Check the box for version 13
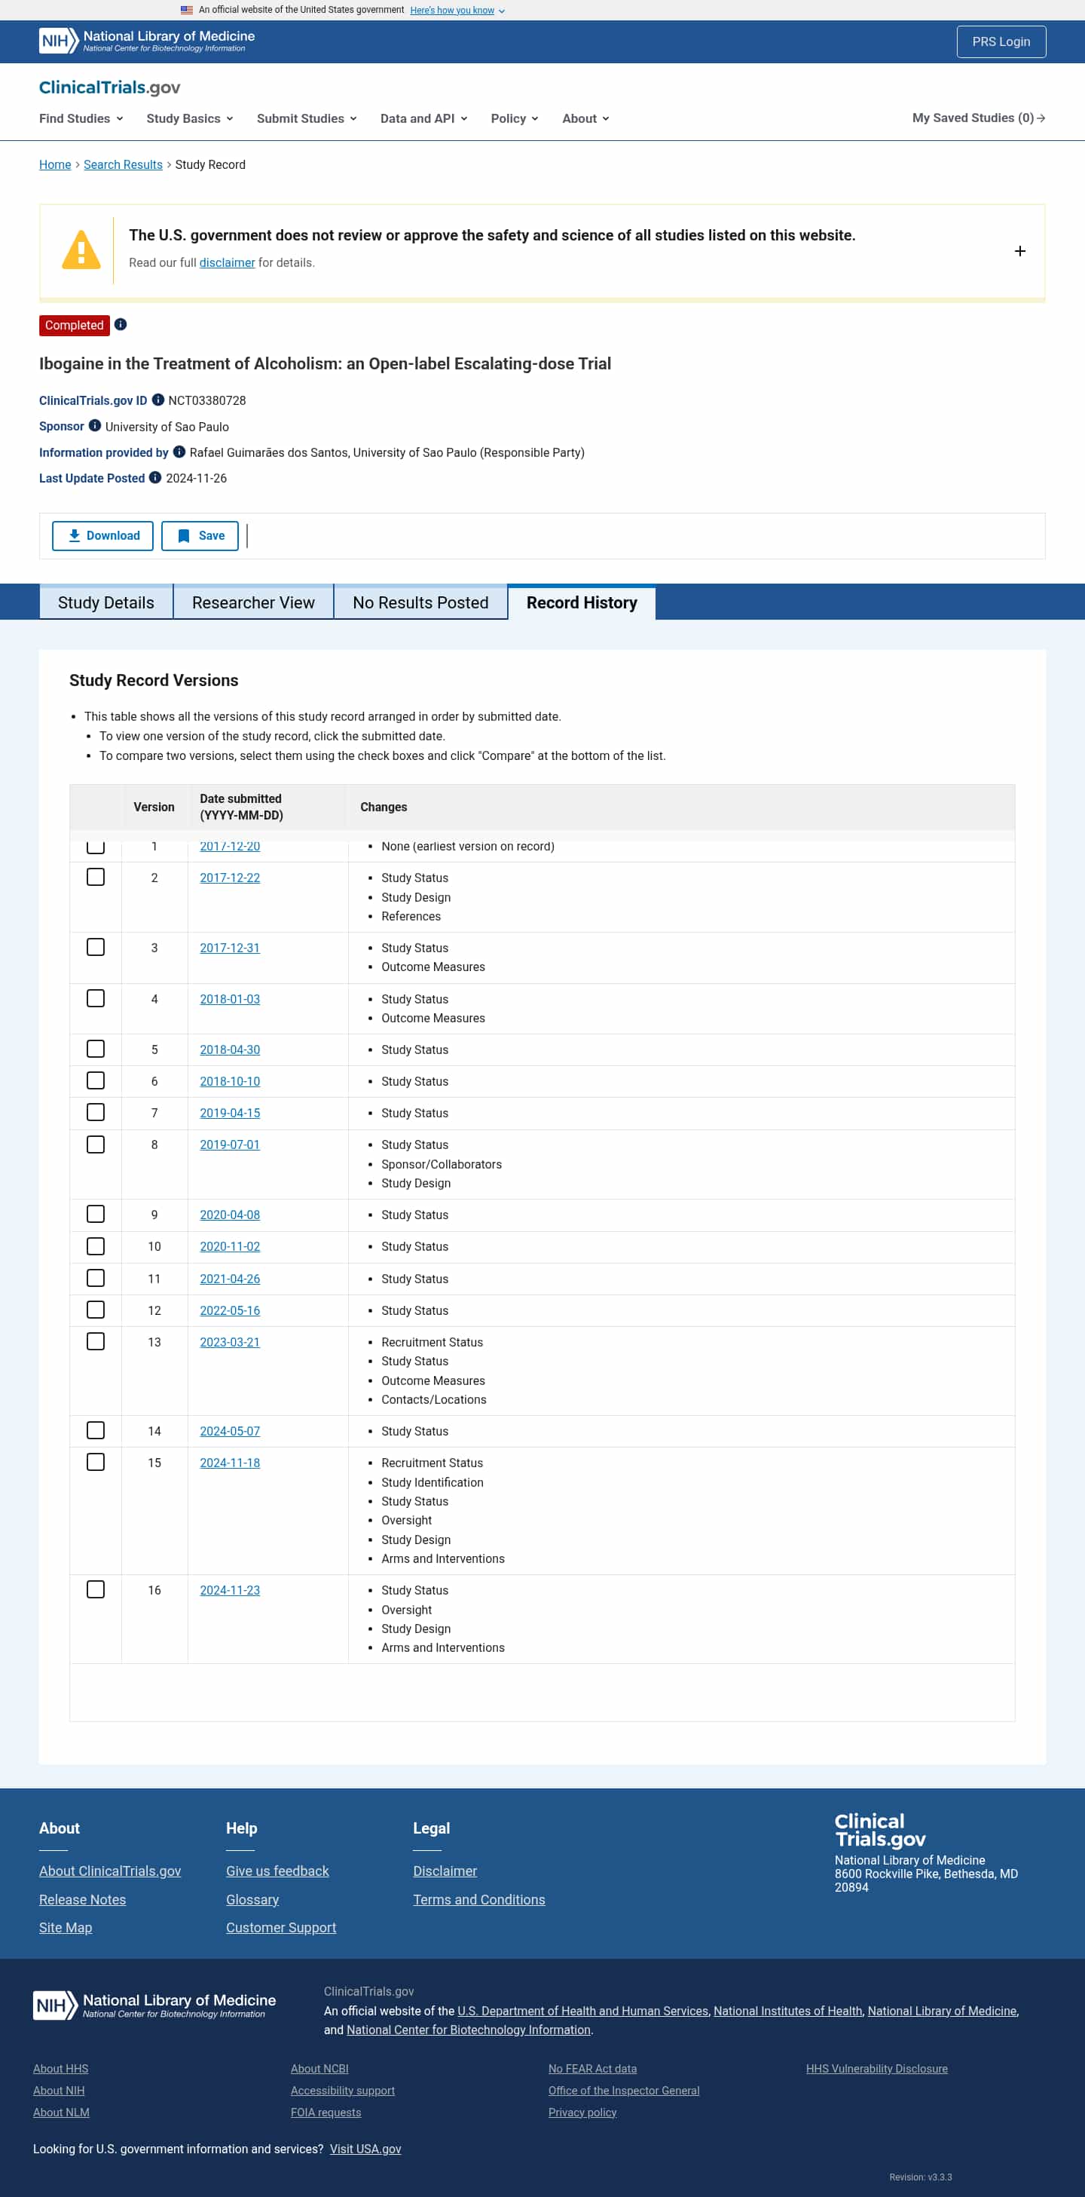This screenshot has width=1085, height=2197. 96,1341
